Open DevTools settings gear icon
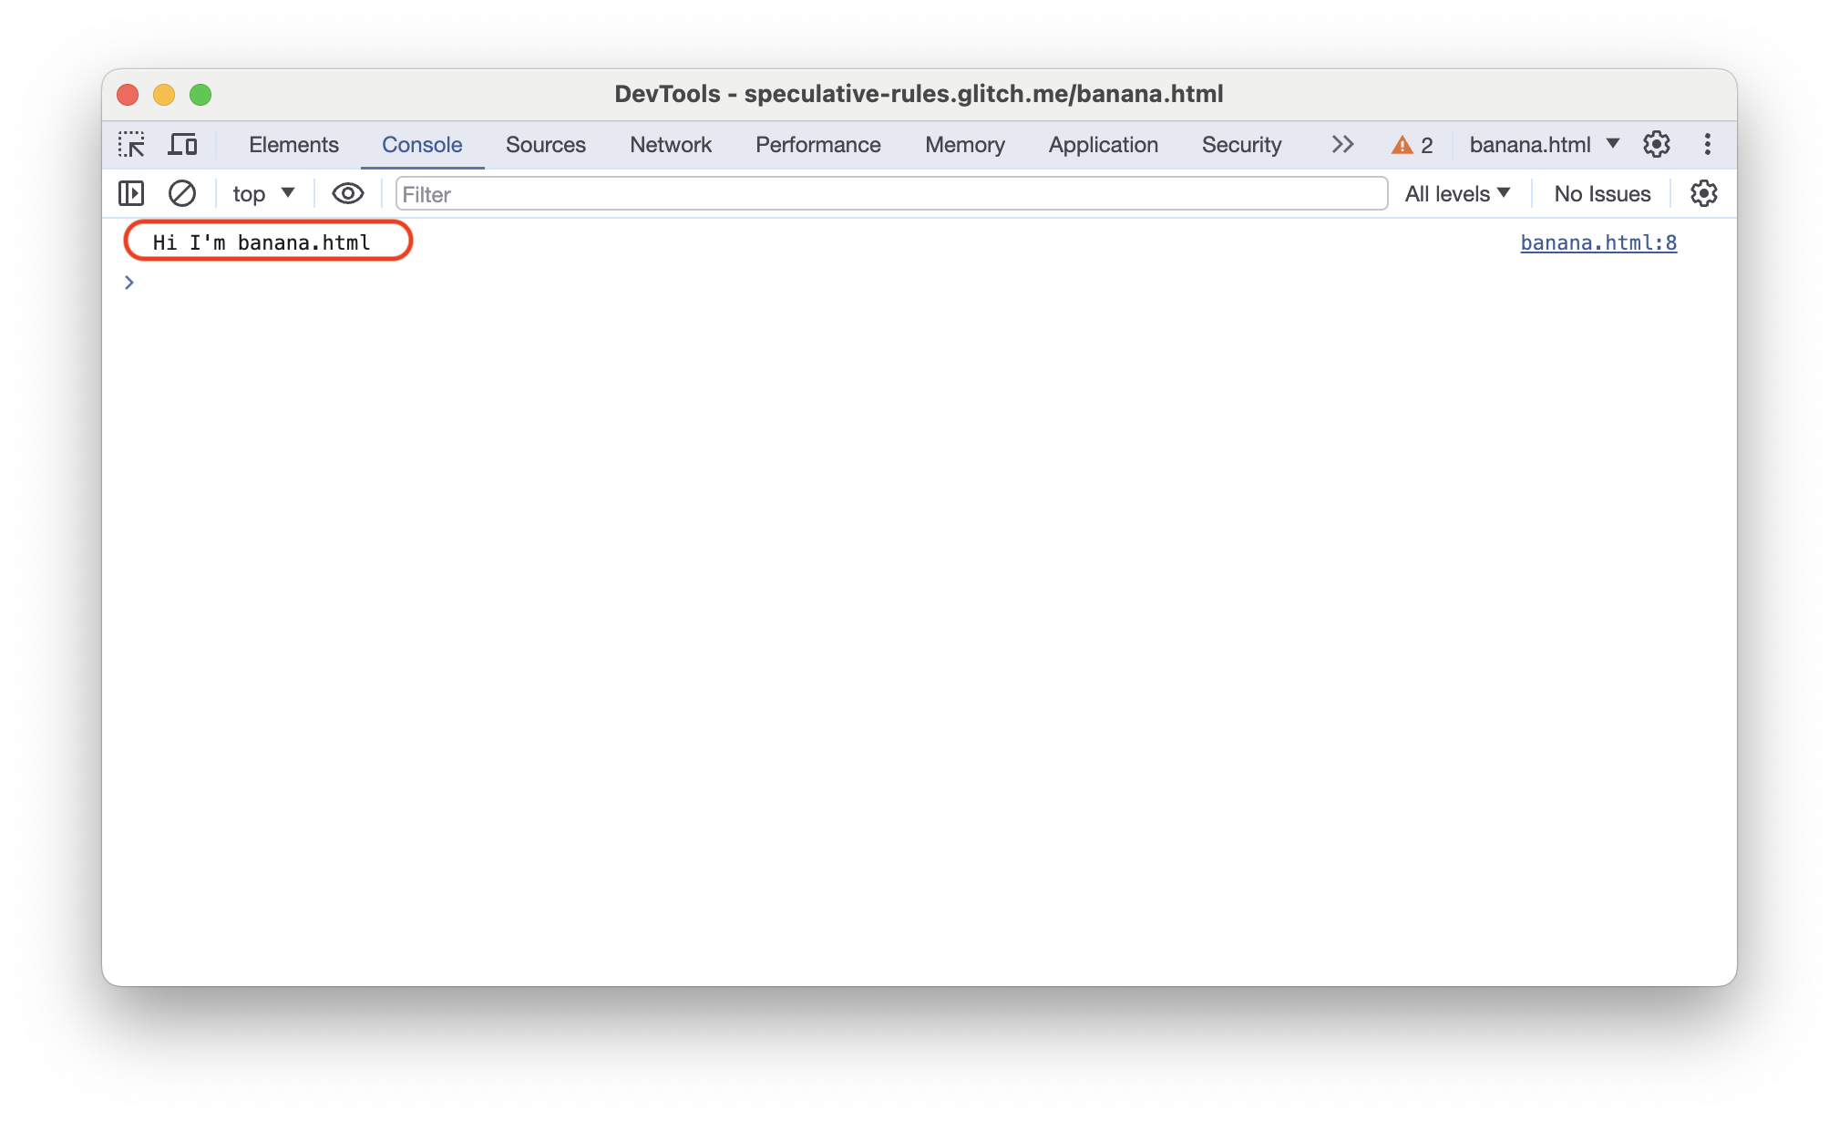This screenshot has width=1839, height=1121. click(x=1658, y=146)
